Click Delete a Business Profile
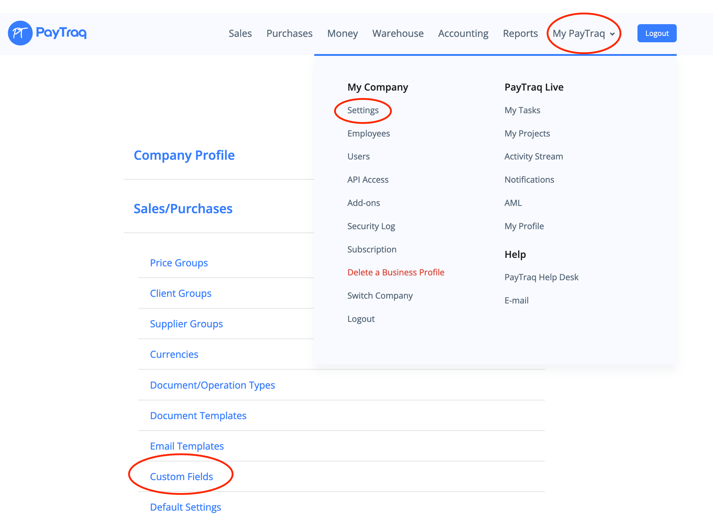 point(396,272)
